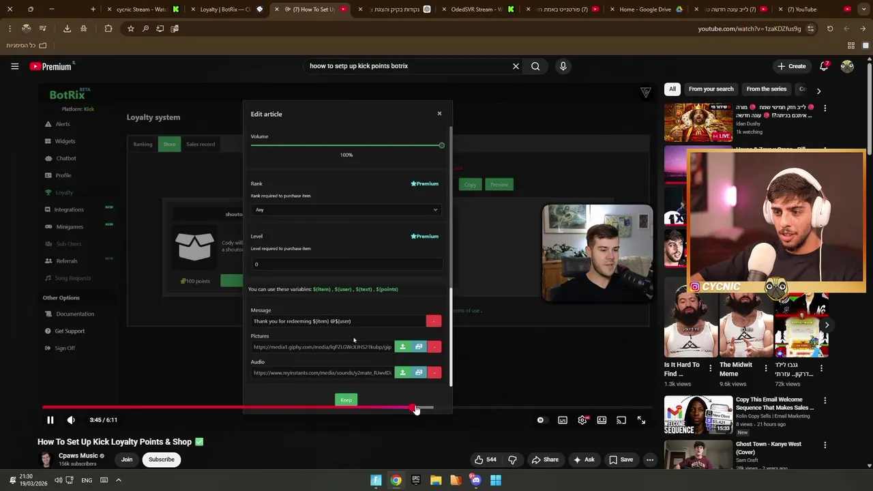Open menu for live Idan Dushy video

[825, 108]
